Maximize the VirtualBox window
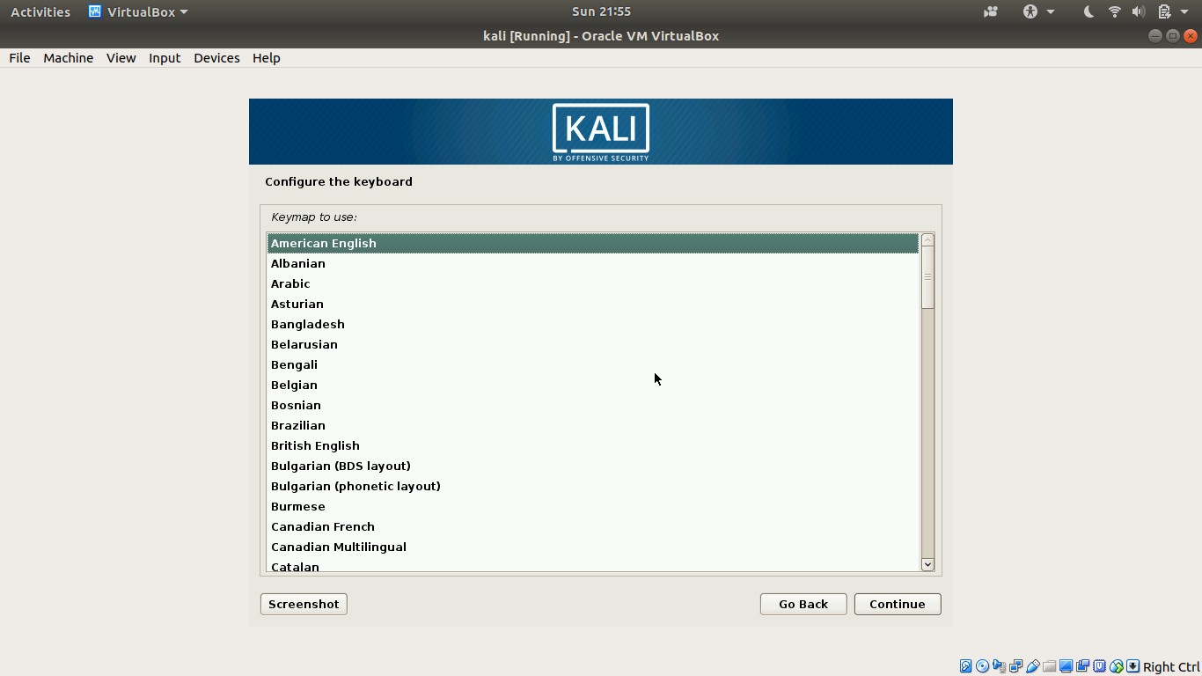Viewport: 1202px width, 676px height. [1173, 36]
